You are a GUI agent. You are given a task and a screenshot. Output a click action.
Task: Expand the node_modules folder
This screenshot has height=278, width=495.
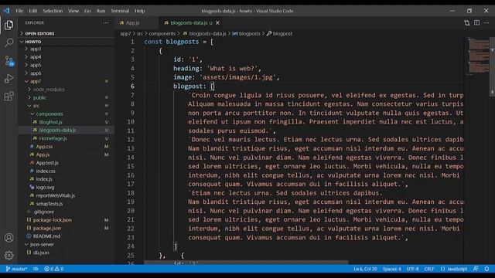point(49,90)
